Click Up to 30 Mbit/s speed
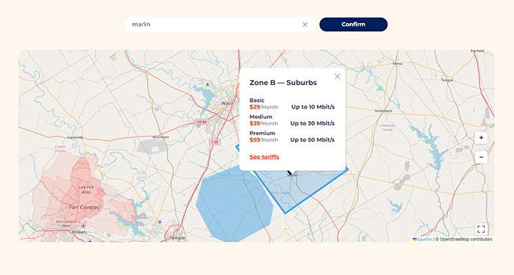The width and height of the screenshot is (514, 275). click(x=312, y=123)
